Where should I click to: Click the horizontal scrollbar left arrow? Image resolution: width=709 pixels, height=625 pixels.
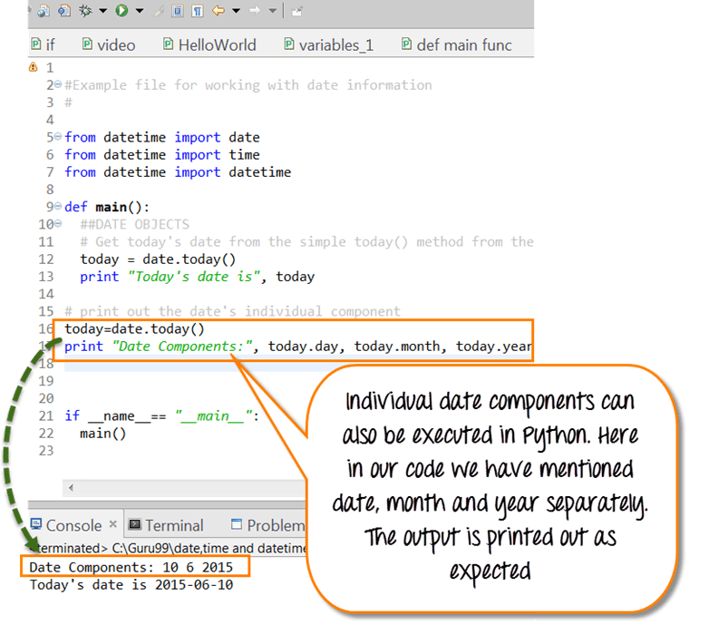pos(71,487)
